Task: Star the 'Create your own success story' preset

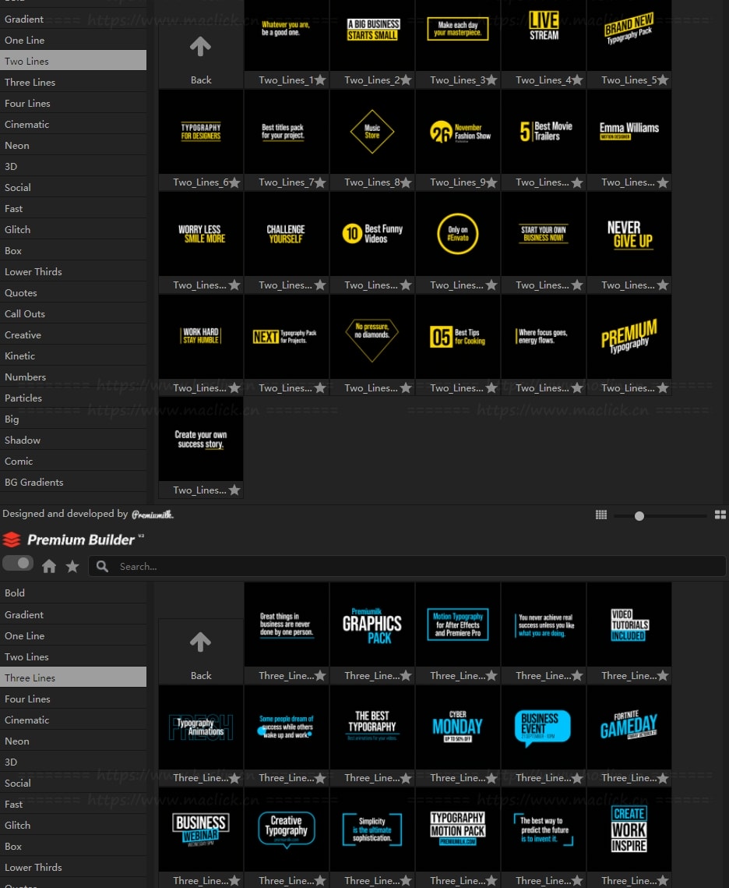Action: coord(234,490)
